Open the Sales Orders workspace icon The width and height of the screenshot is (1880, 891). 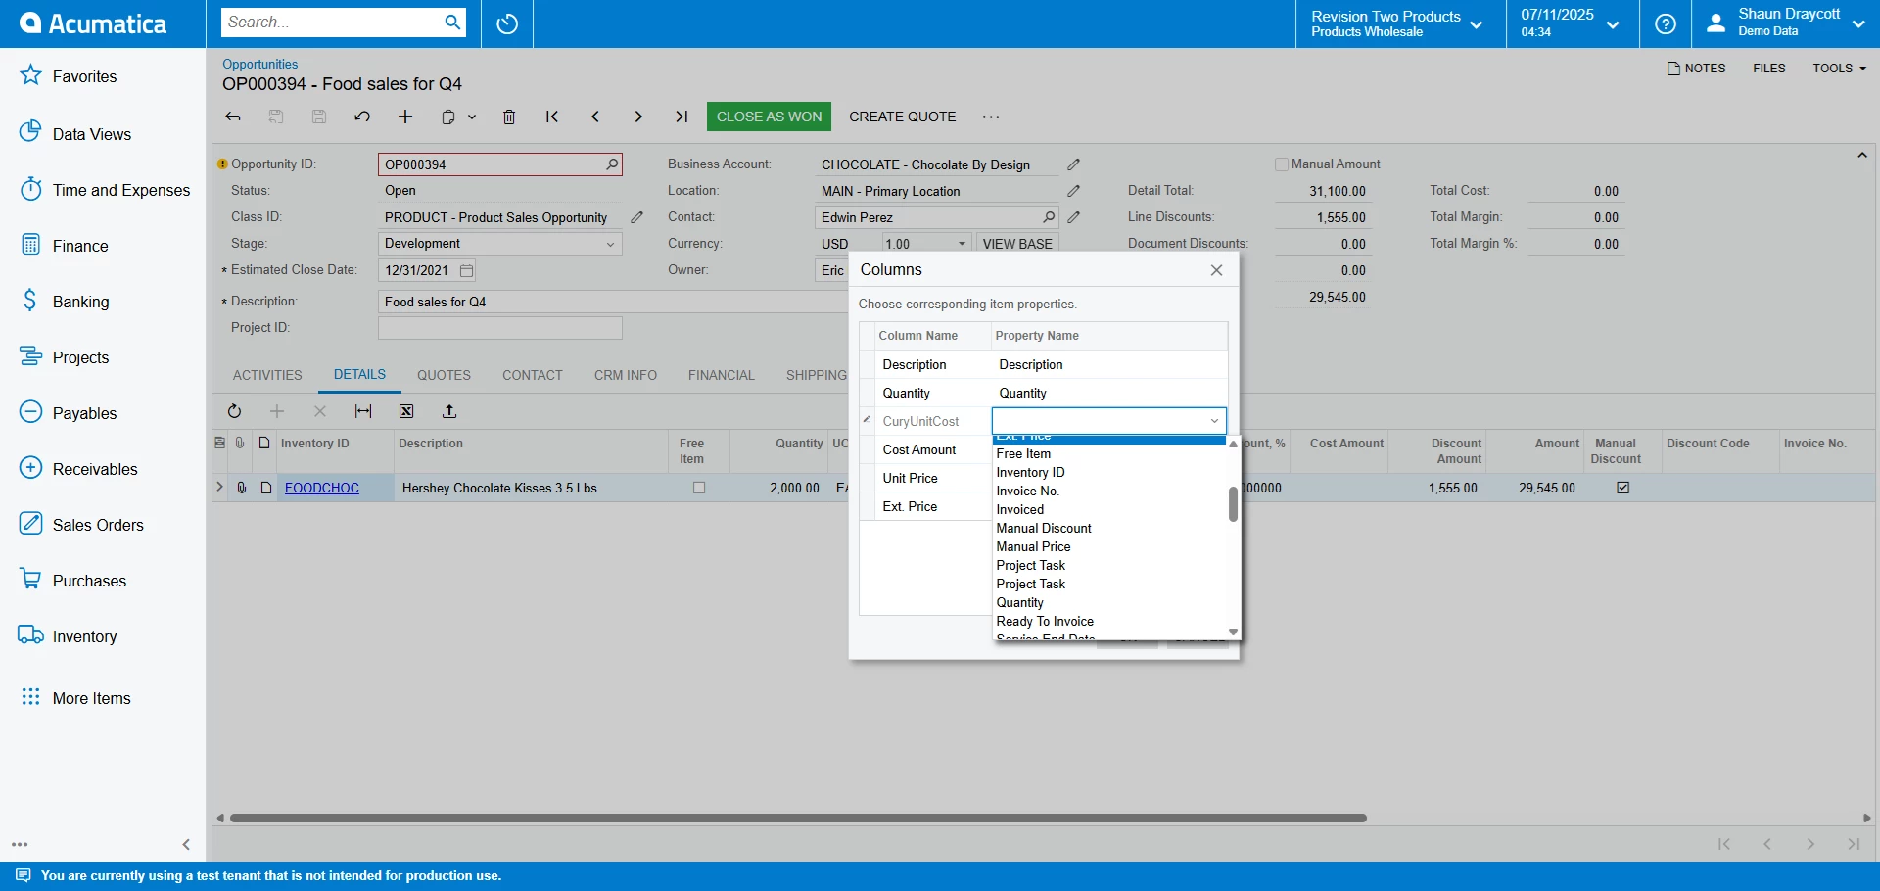[30, 524]
